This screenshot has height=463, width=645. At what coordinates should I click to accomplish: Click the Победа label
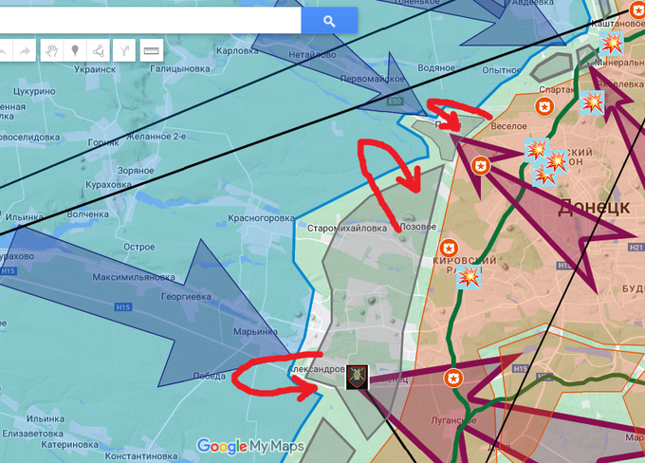(x=209, y=376)
